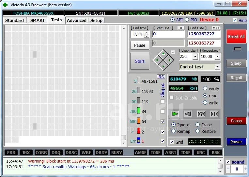Click the reverse scan arrow button

(188, 114)
